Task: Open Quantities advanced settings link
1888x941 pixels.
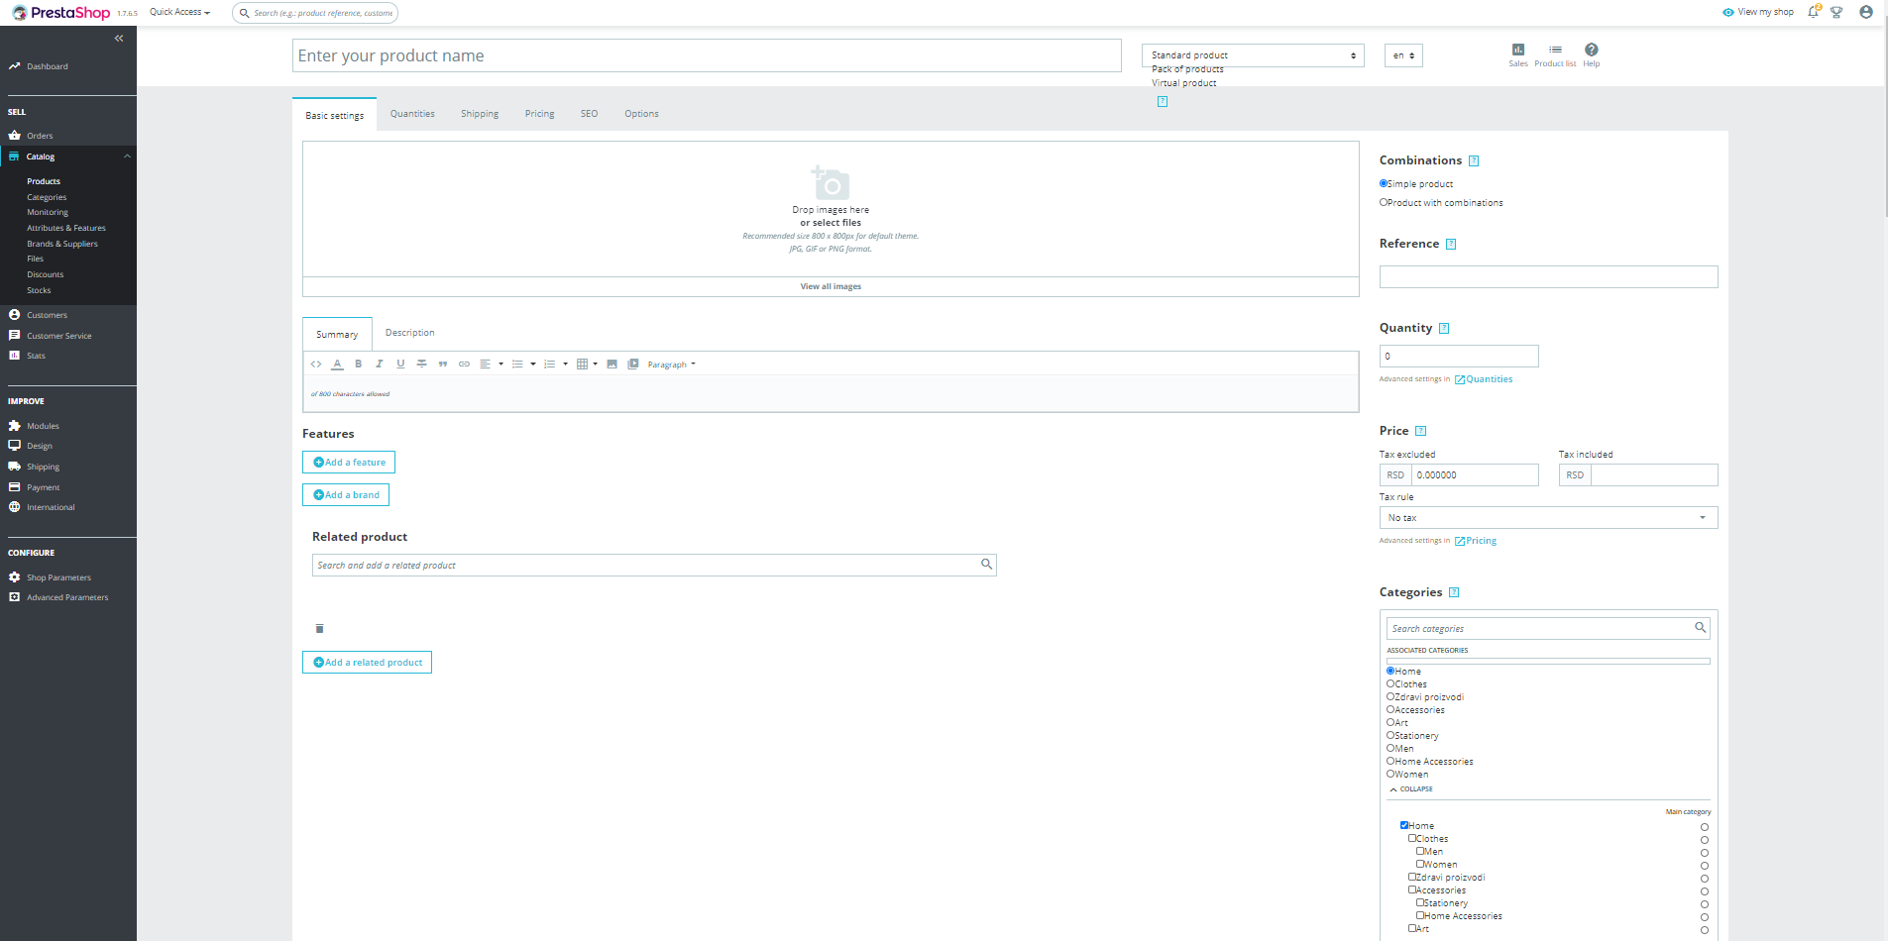Action: click(x=1484, y=379)
